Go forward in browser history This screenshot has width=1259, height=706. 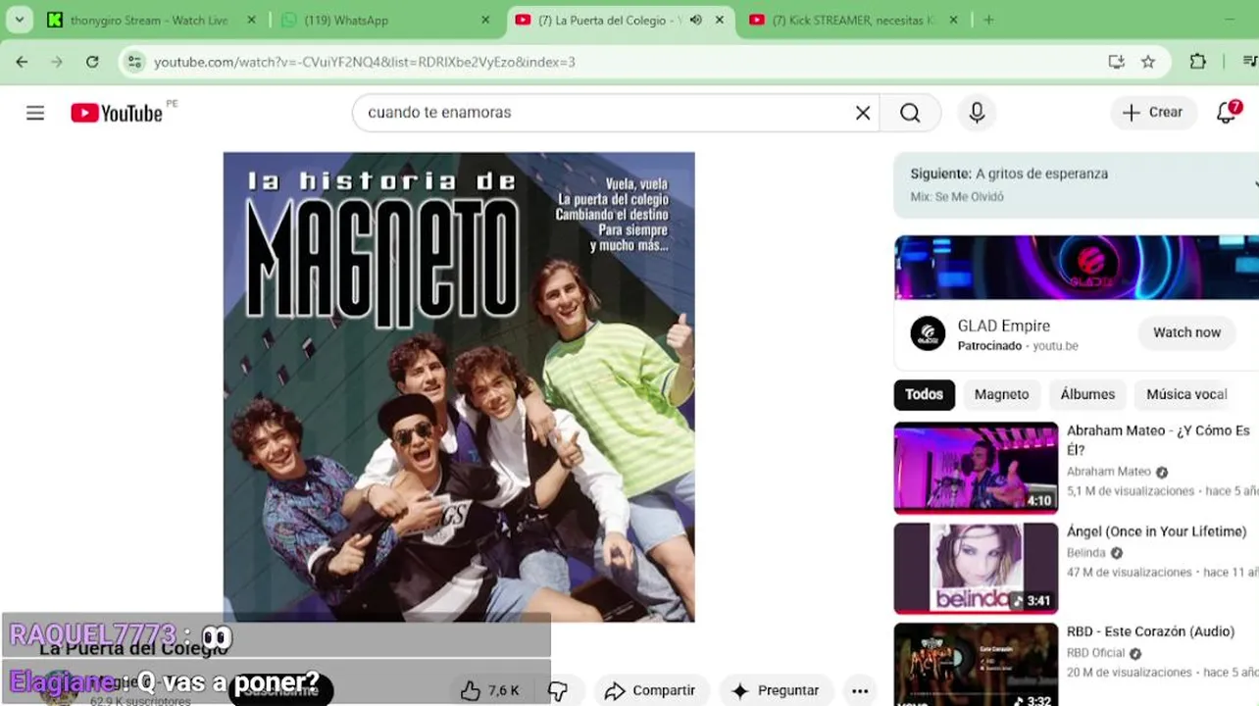[57, 62]
